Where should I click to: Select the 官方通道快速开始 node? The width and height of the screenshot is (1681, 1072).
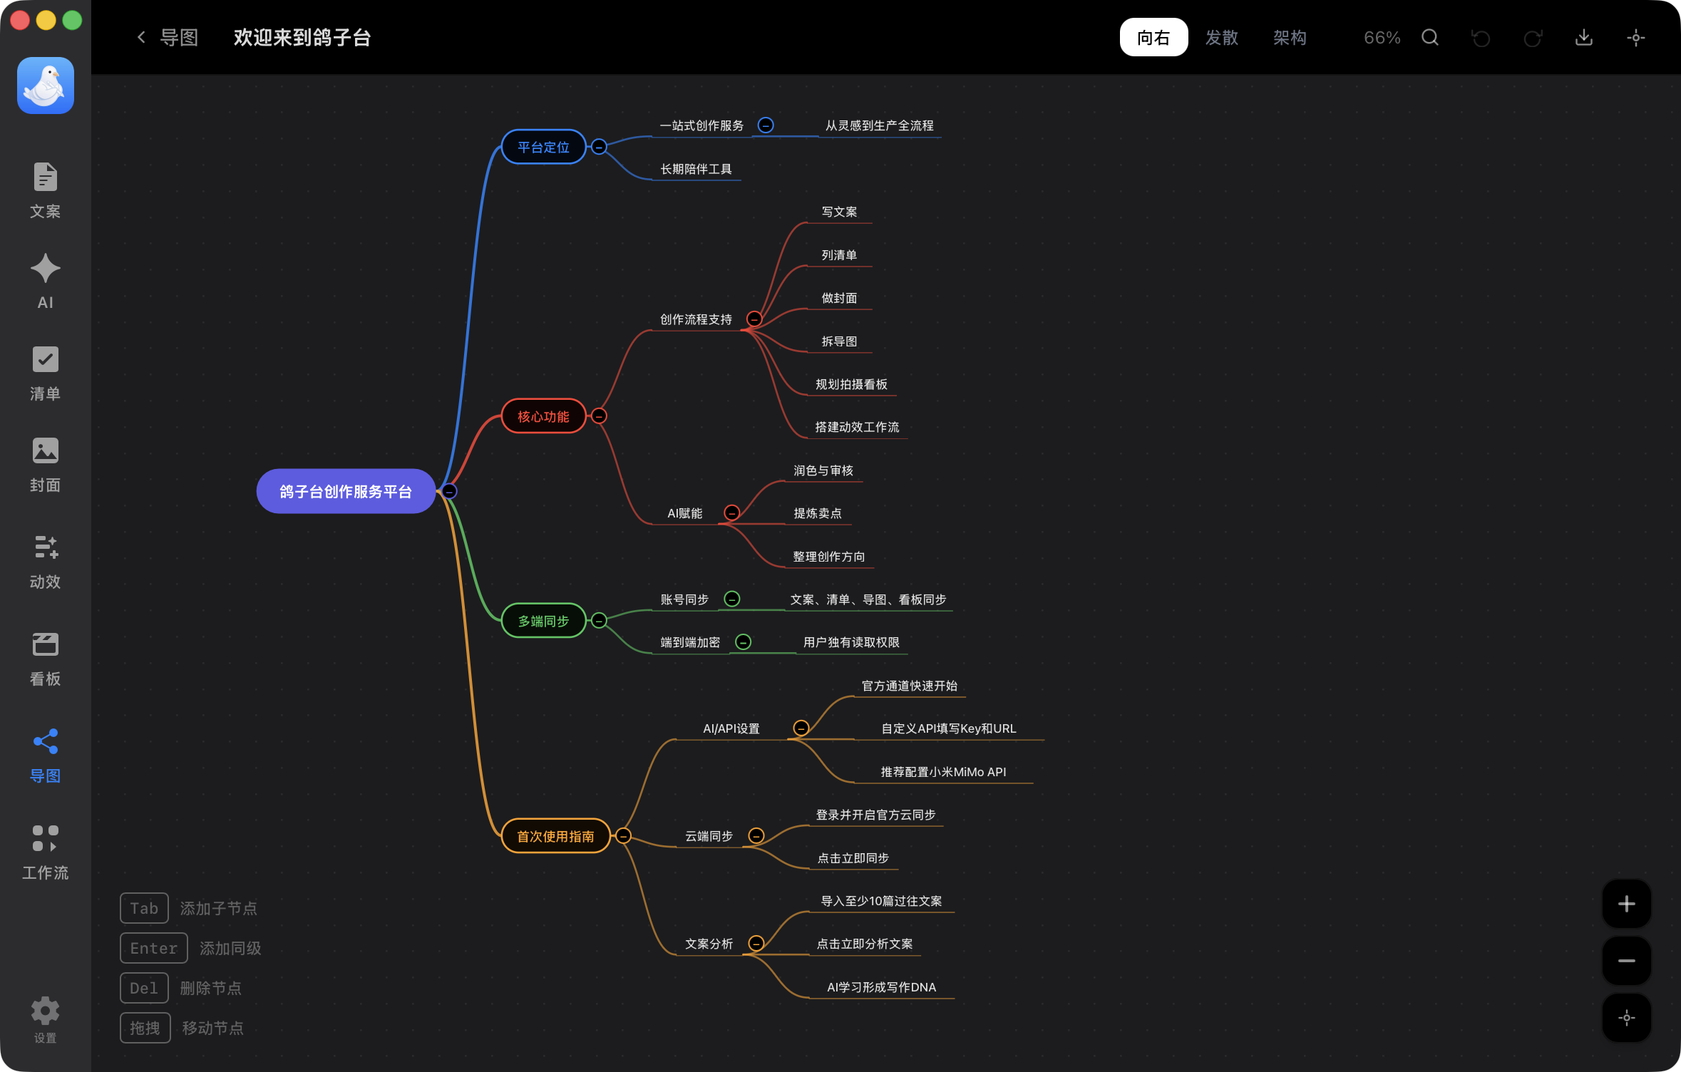pos(910,686)
